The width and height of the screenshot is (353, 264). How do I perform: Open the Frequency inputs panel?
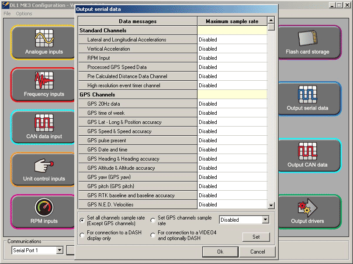point(44,85)
